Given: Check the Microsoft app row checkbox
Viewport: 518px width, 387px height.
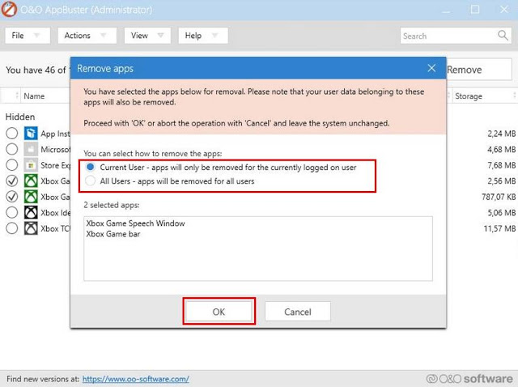Looking at the screenshot, I should click(x=12, y=150).
